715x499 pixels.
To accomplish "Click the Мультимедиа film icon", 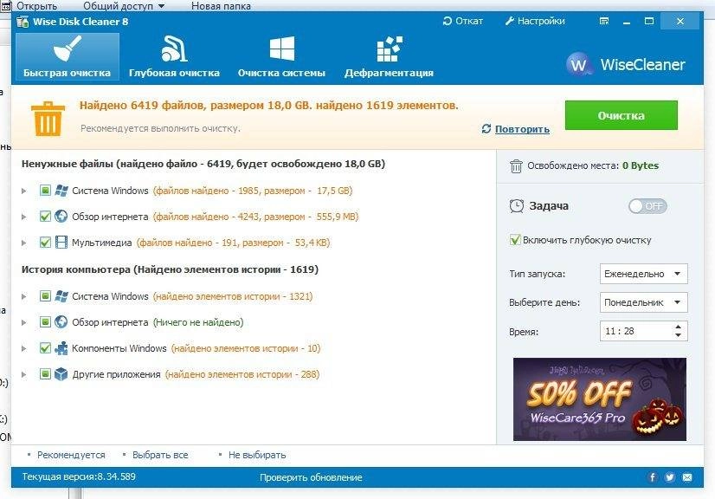I will click(x=61, y=242).
